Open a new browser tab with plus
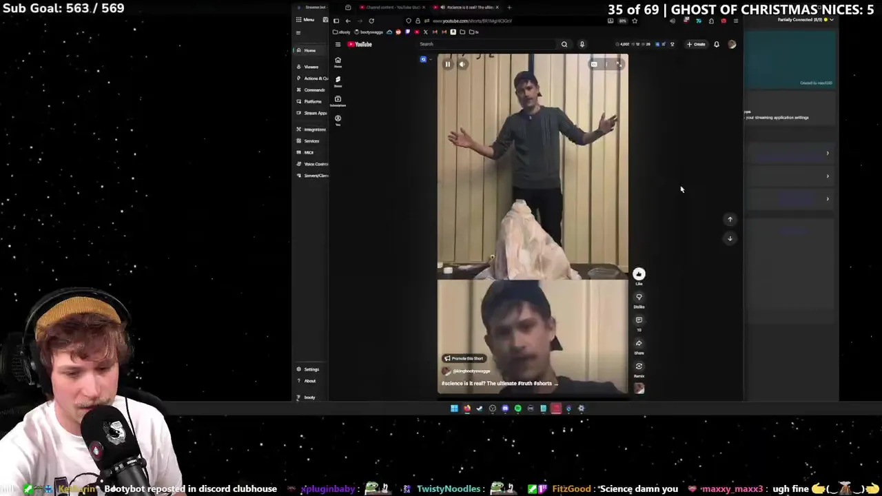Image resolution: width=882 pixels, height=496 pixels. click(509, 8)
